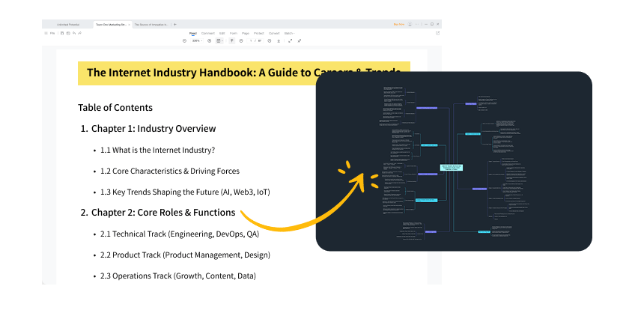Click the Buy Now link
Viewport: 635px width, 319px height.
398,24
